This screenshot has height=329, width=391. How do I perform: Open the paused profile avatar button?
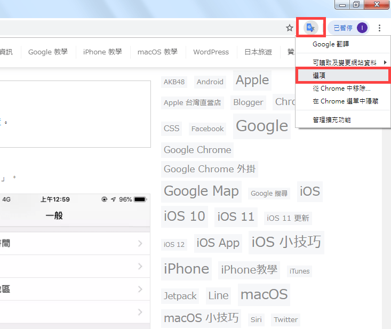tap(349, 28)
